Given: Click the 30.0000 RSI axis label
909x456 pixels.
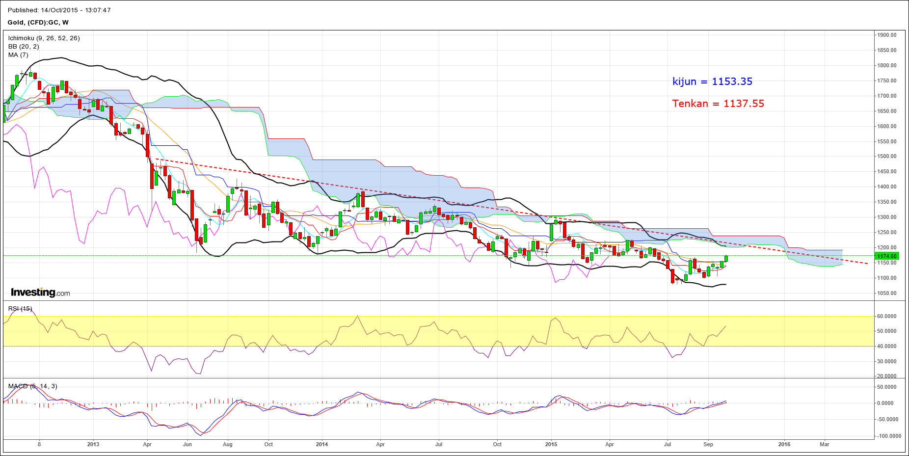Looking at the screenshot, I should [887, 361].
